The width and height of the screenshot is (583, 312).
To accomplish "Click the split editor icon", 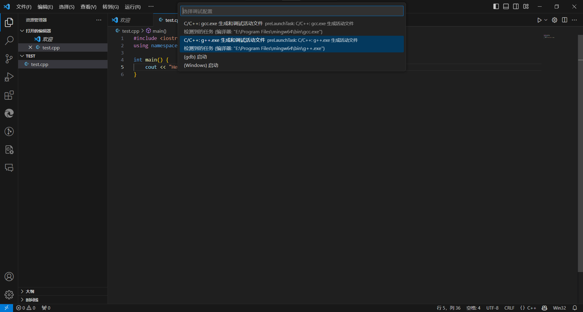I will pos(564,20).
